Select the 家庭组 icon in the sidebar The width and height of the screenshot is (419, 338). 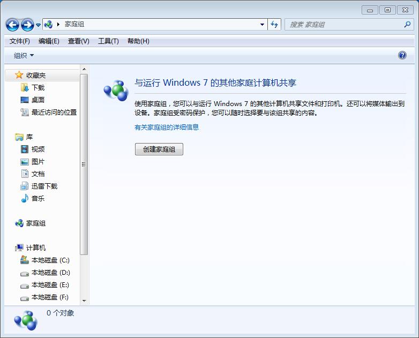pyautogui.click(x=19, y=223)
